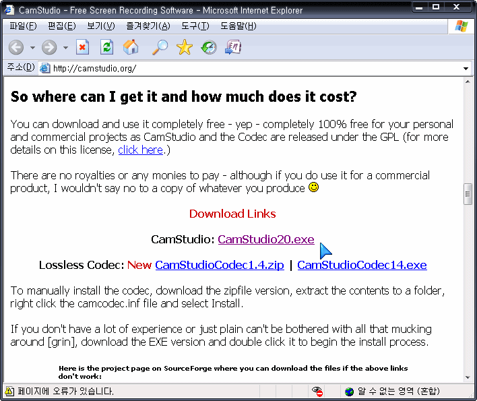Open History with the clock icon
This screenshot has width=477, height=401.
coord(209,47)
